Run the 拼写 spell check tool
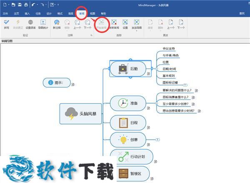This screenshot has width=250, height=183. (7, 24)
